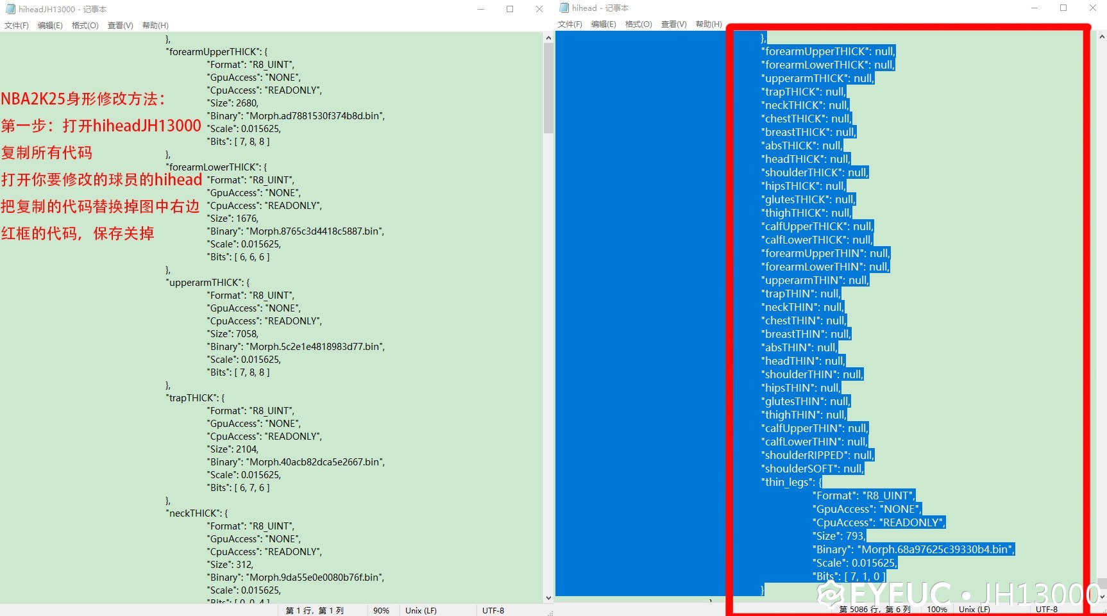Click "calfLowerTHIN": null line
This screenshot has width=1107, height=616.
(815, 442)
